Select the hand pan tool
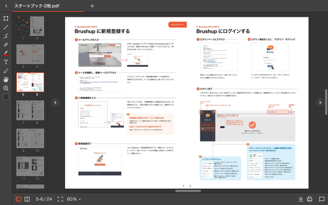This screenshot has height=205, width=328. click(x=6, y=79)
